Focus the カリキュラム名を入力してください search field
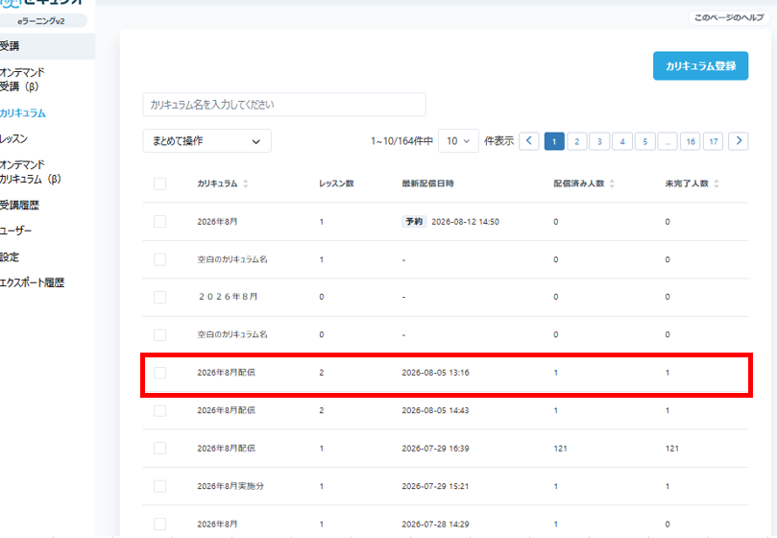 284,105
